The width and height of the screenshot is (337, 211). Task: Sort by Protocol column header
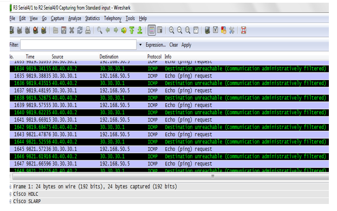coord(155,57)
